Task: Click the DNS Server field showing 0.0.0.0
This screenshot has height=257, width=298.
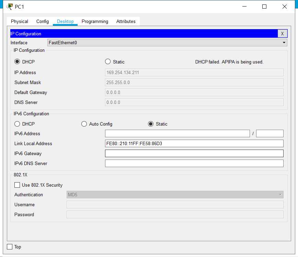Action: click(x=194, y=102)
